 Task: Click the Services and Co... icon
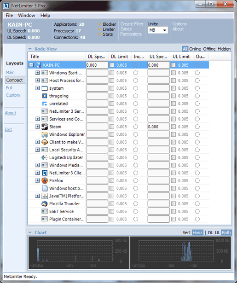coord(45,119)
